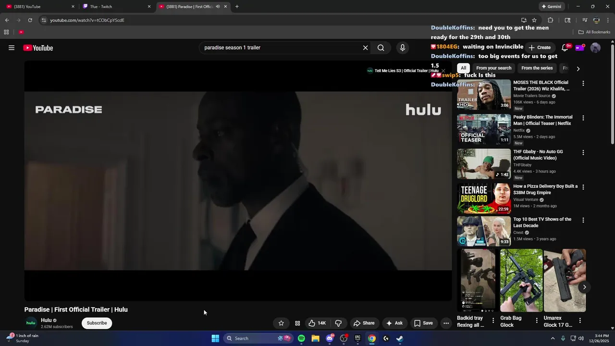Go back to the previous page
Screen dimensions: 615x346
coord(7,20)
